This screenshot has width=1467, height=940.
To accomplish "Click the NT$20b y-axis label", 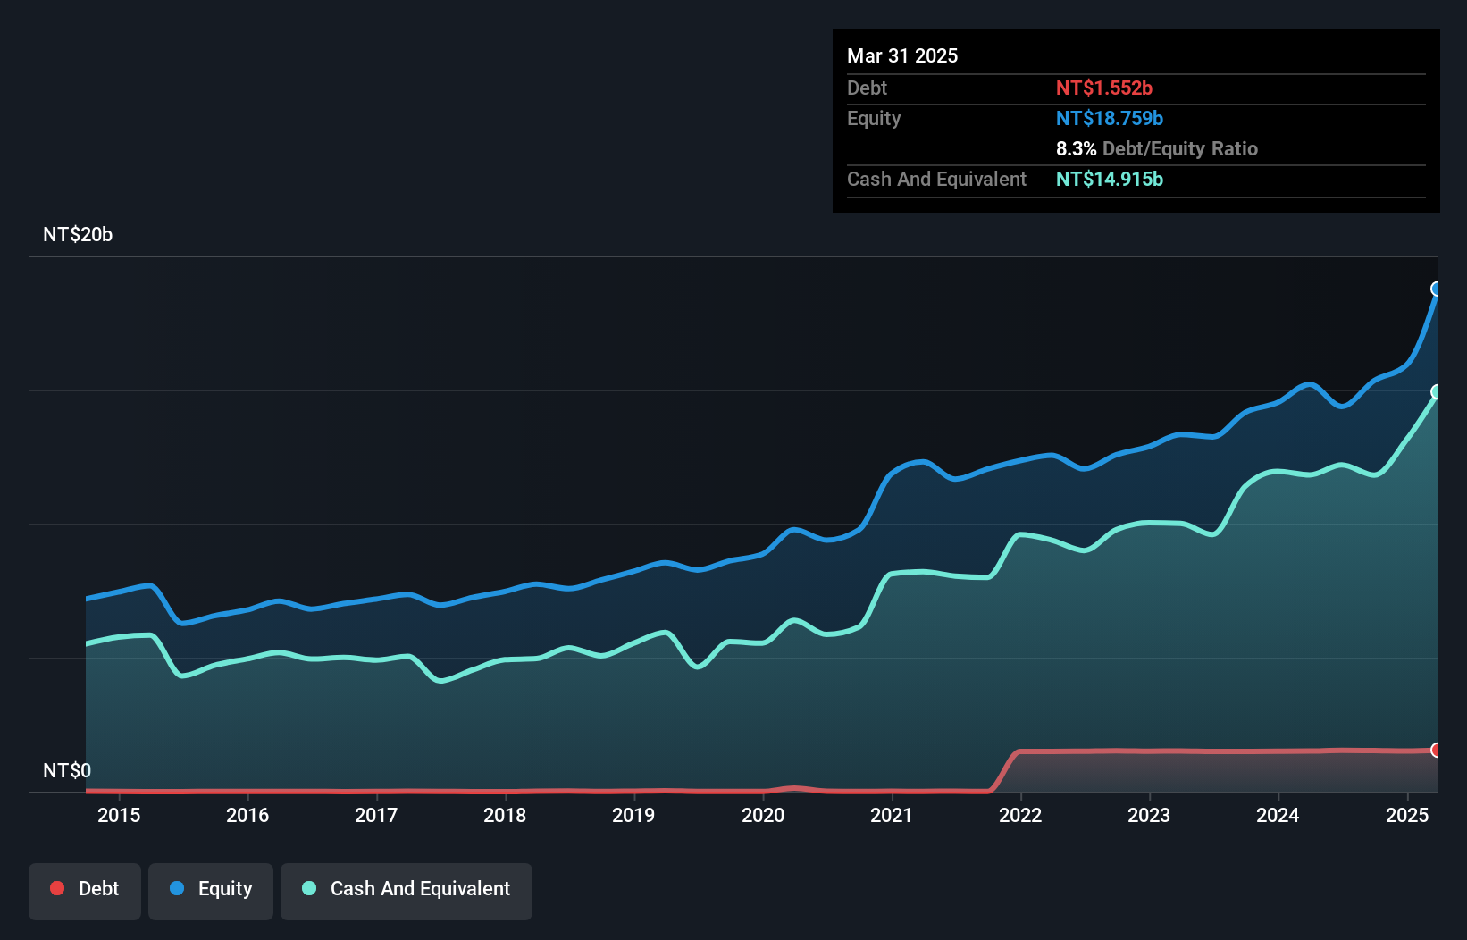I will [x=78, y=234].
